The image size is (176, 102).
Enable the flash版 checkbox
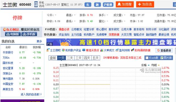(147, 58)
